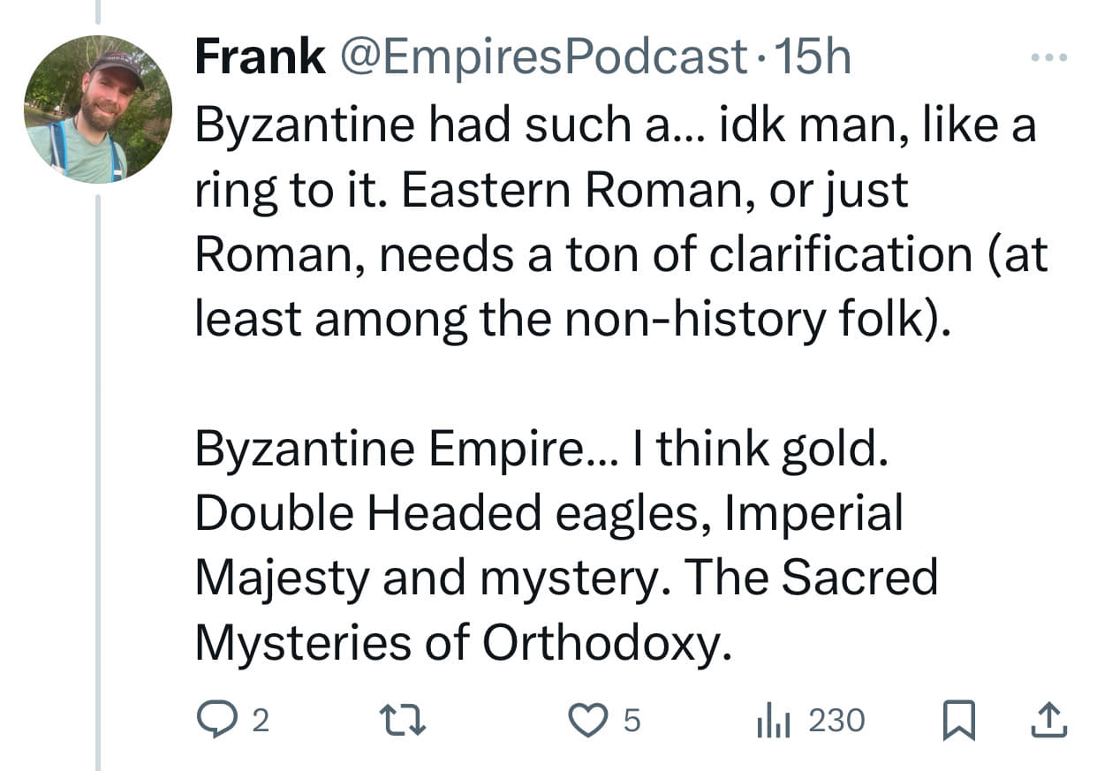Viewport: 1097px width, 771px height.
Task: Bookmark the Byzantine tweet
Action: (x=957, y=722)
